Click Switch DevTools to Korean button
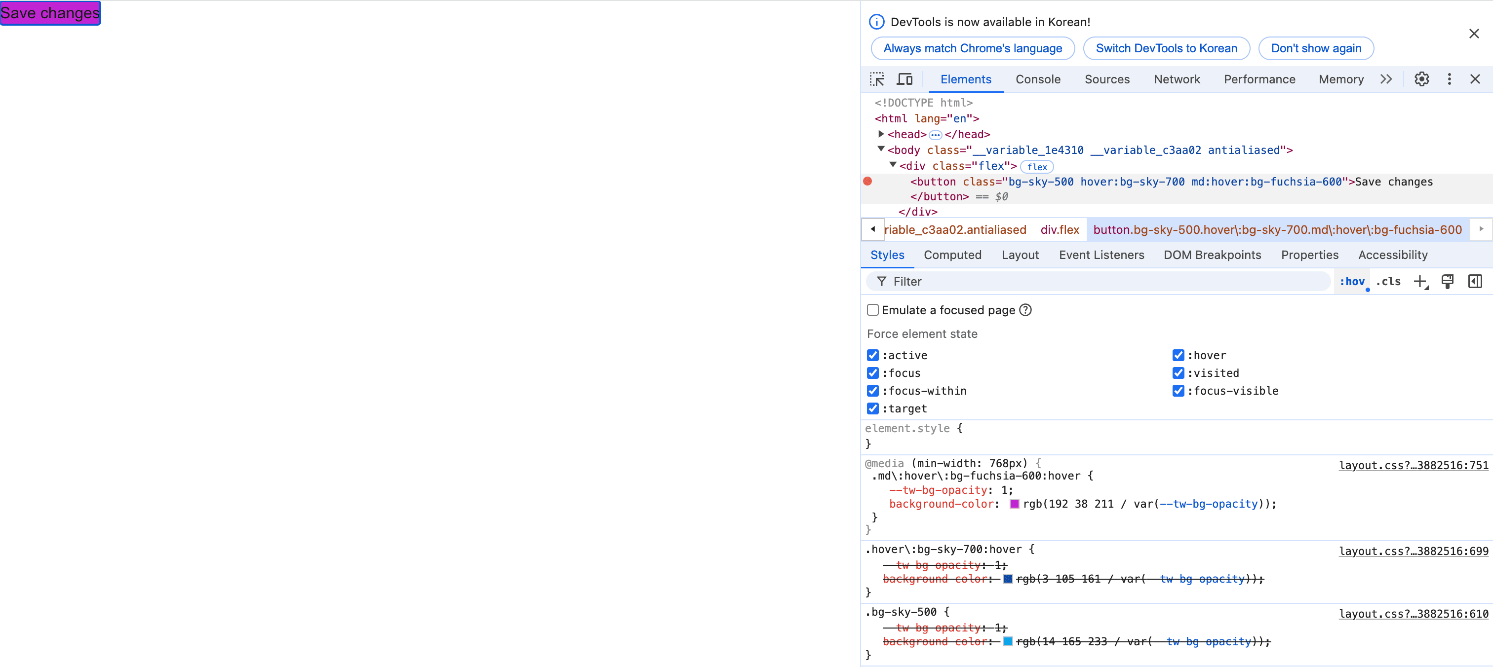Image resolution: width=1493 pixels, height=667 pixels. (1166, 48)
